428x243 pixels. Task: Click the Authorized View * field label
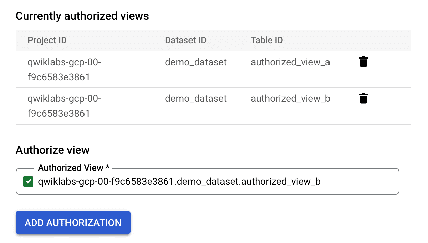pyautogui.click(x=74, y=168)
